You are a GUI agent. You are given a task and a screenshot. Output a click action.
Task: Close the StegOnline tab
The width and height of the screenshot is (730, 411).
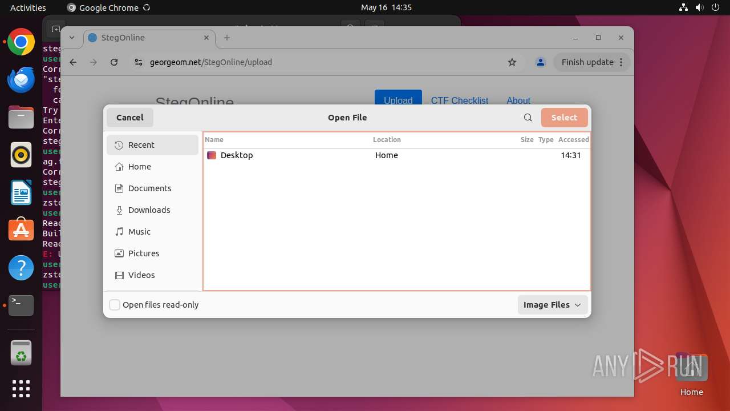click(208, 38)
